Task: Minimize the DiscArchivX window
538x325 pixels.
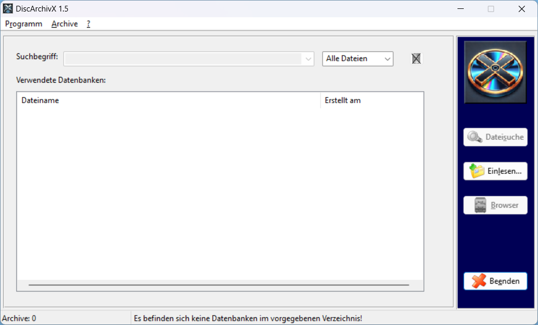Action: click(461, 9)
